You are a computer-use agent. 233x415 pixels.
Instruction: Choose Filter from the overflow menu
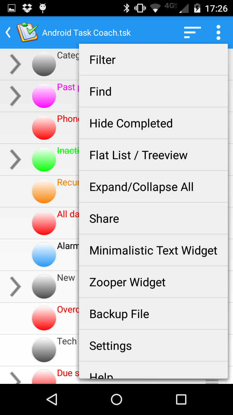pyautogui.click(x=153, y=60)
